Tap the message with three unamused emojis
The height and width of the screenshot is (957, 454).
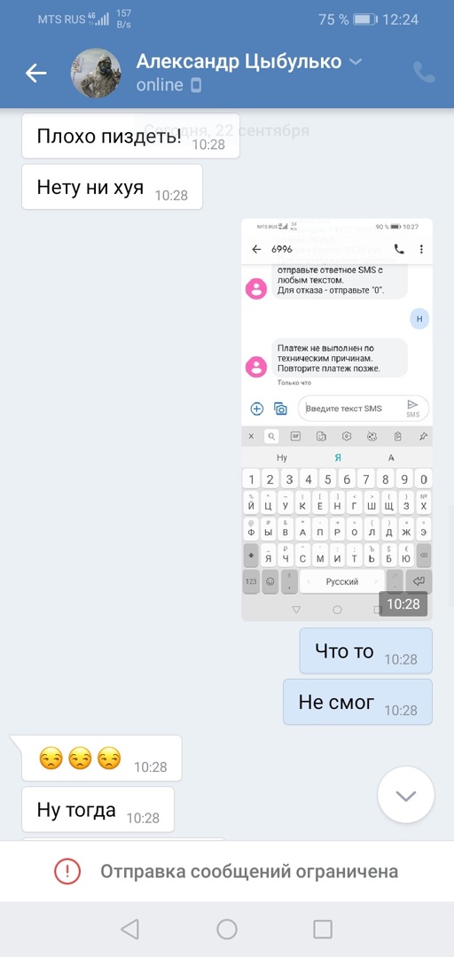point(101,758)
